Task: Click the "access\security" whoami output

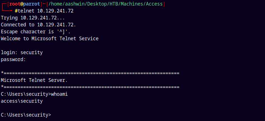Action: coord(22,101)
